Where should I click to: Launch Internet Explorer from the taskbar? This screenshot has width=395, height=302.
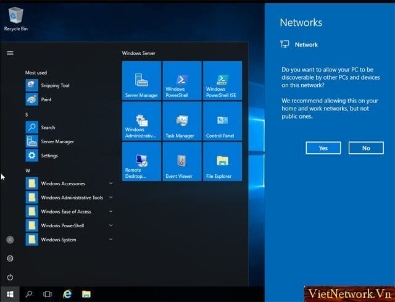[x=67, y=294]
